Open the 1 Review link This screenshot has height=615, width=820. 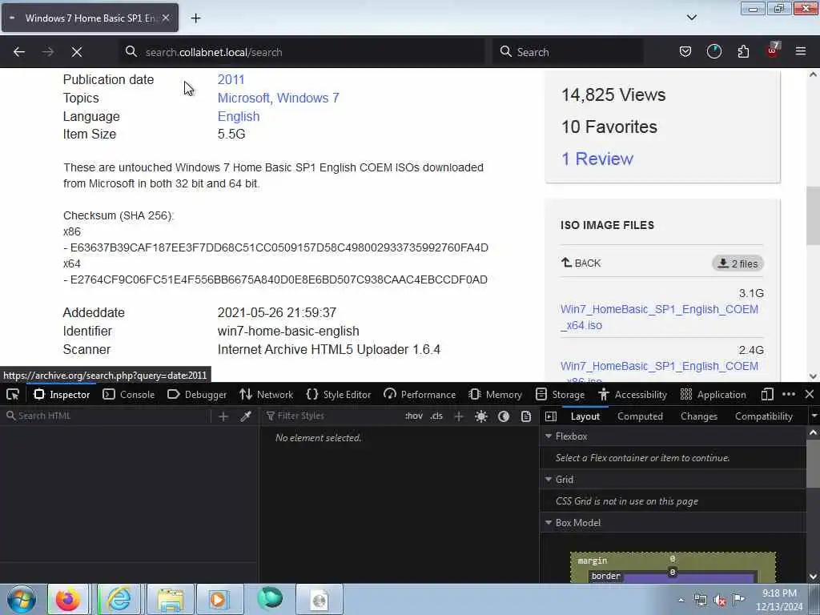pos(597,159)
